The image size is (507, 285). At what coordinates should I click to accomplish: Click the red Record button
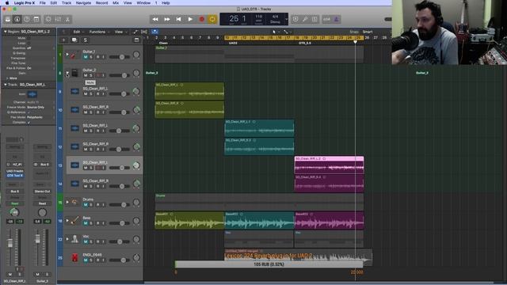pyautogui.click(x=201, y=19)
